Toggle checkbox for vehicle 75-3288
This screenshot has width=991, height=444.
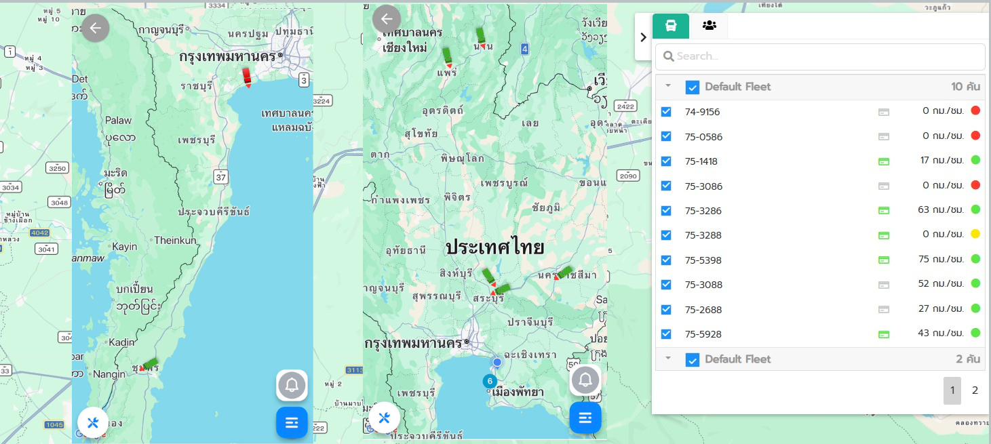666,235
